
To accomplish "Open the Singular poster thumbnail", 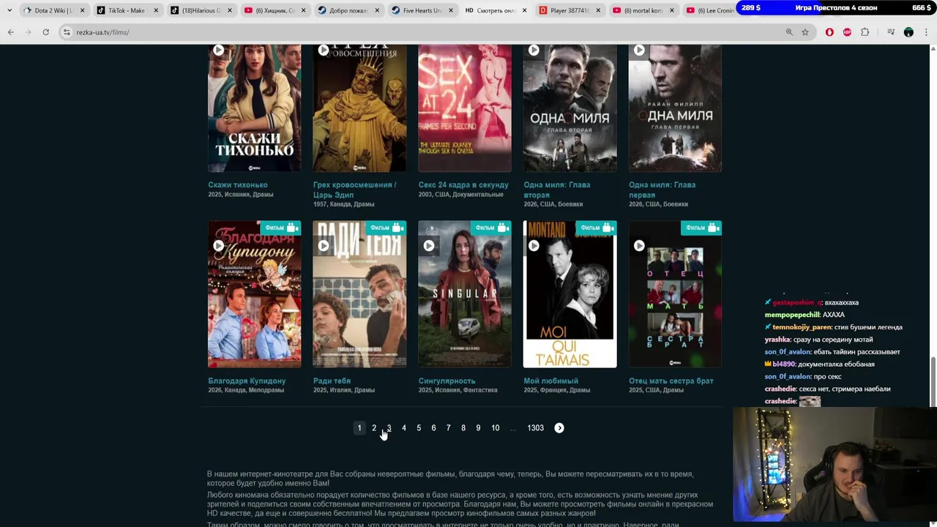I will (x=465, y=294).
